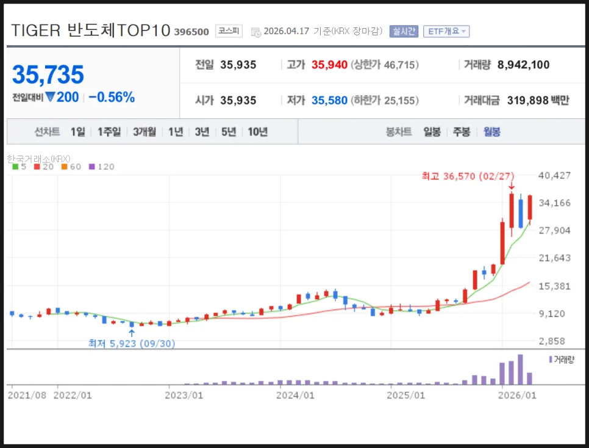This screenshot has height=448, width=589.
Task: Click the 저가 value 35,580
Action: 329,101
